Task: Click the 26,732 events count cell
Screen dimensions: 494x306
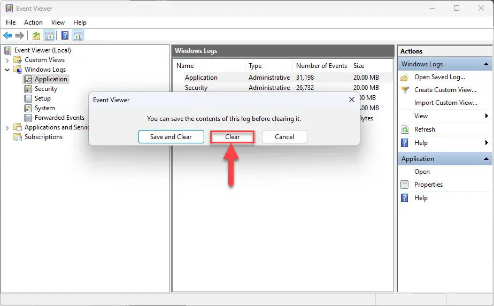Action: (x=305, y=88)
